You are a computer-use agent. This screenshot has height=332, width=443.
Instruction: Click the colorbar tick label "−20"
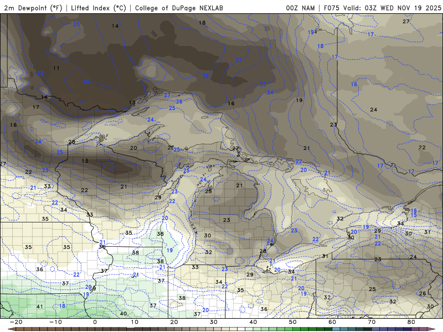coord(16,322)
